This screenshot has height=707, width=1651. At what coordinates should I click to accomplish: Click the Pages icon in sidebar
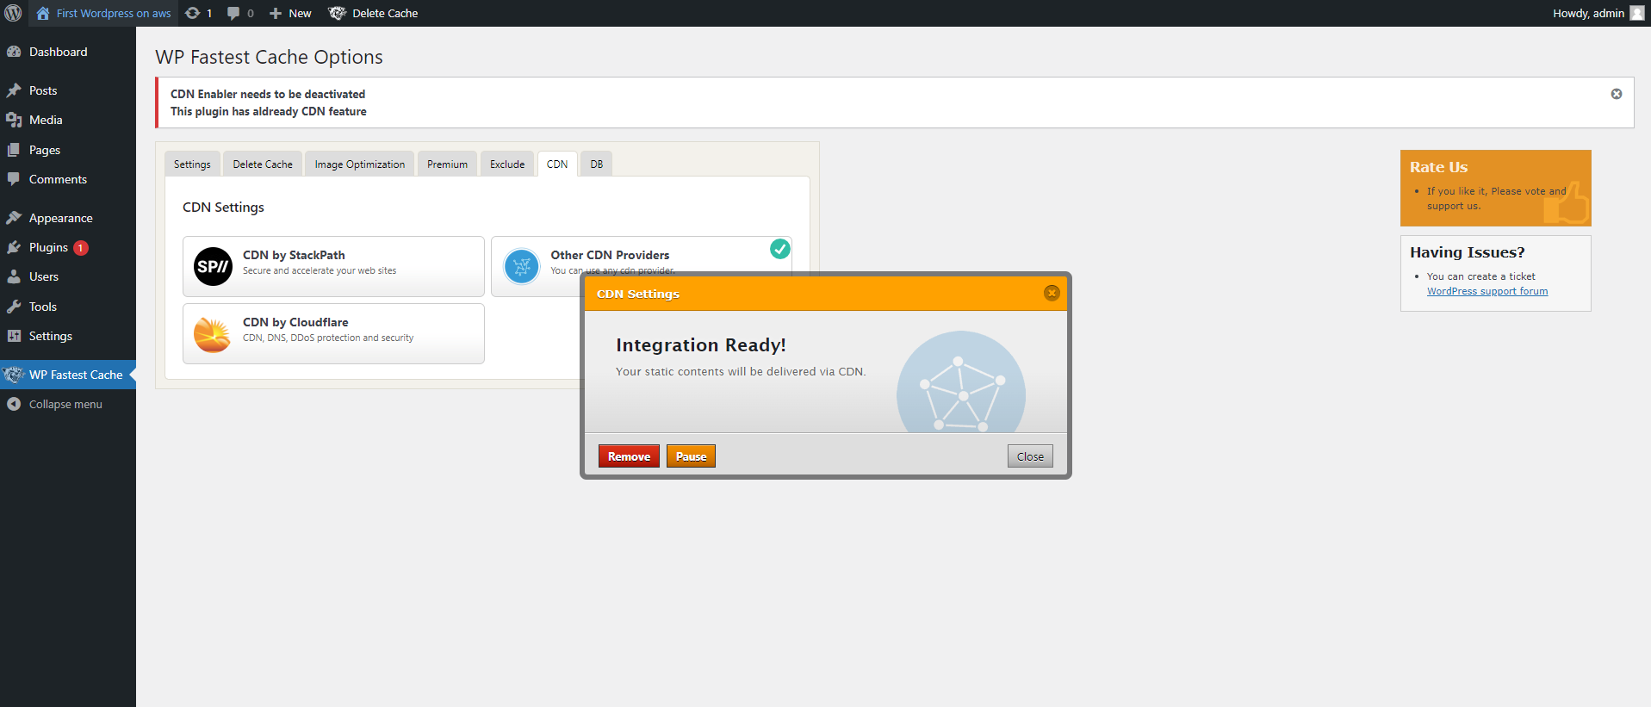pos(14,150)
